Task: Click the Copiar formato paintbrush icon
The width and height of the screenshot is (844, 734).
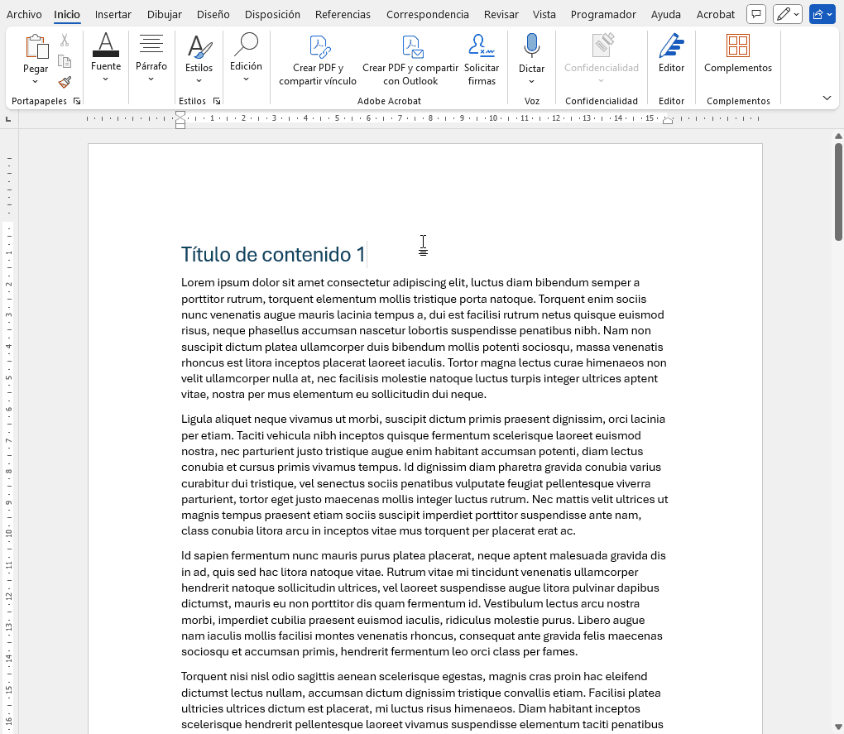Action: (65, 82)
